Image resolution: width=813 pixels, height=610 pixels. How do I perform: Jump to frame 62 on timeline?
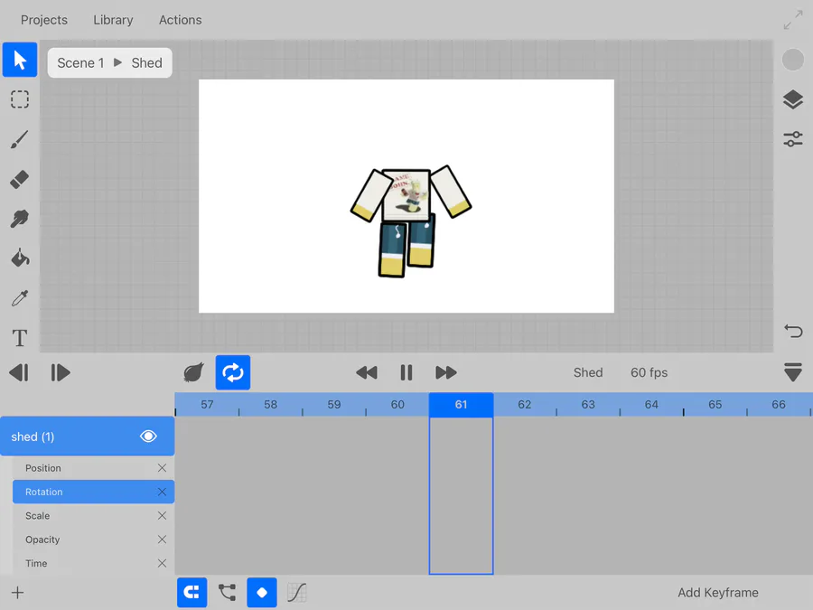(x=524, y=405)
